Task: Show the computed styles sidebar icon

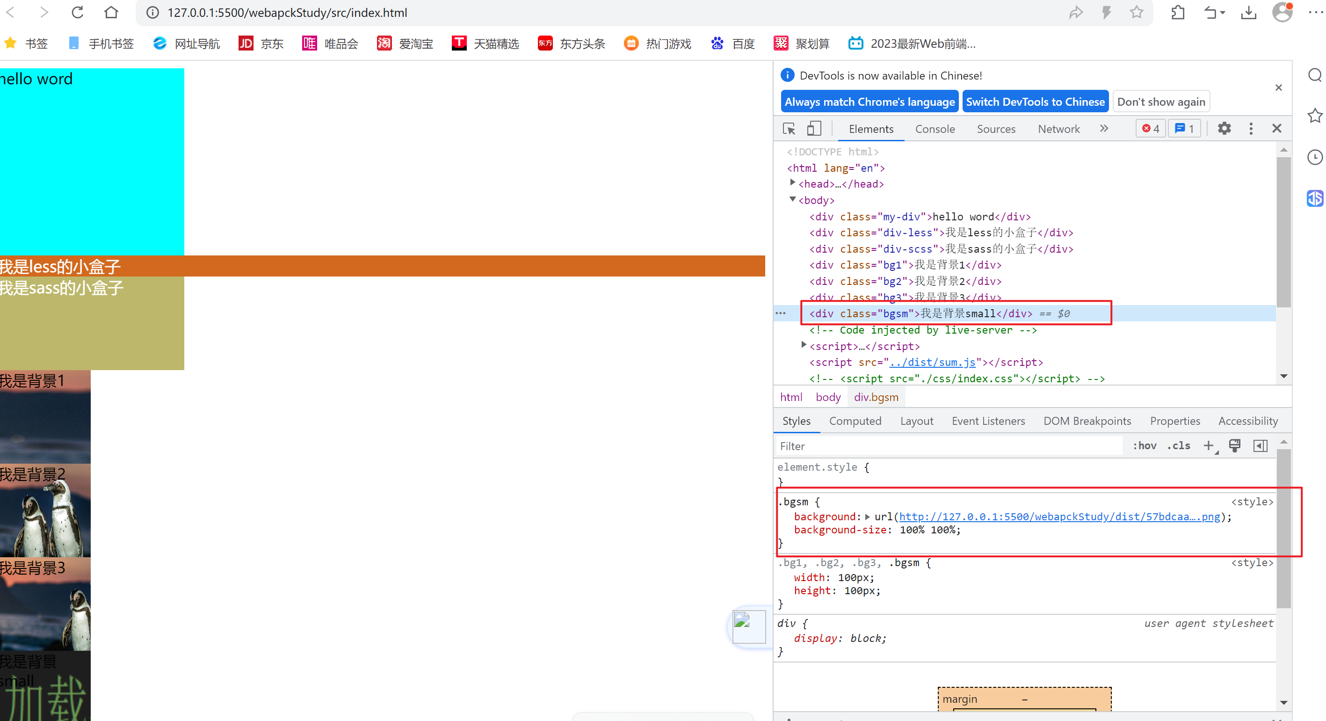Action: coord(1260,445)
